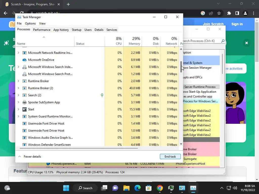Click the Chrome side panel icon
The height and width of the screenshot is (194, 259).
pos(237,13)
